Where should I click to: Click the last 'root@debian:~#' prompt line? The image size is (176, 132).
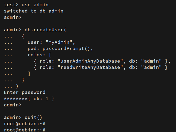(x=25, y=130)
